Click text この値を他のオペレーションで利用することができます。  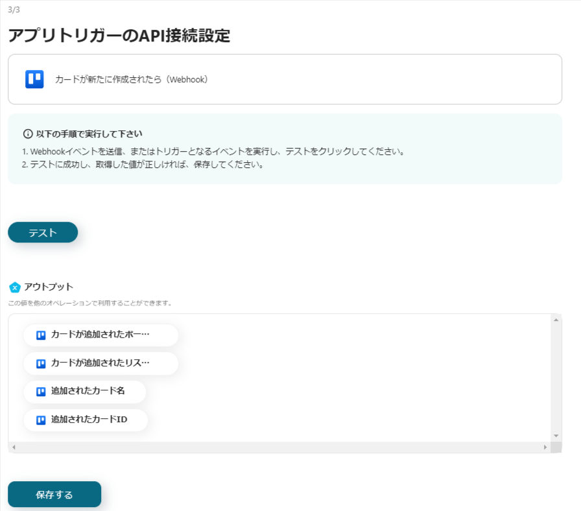90,303
